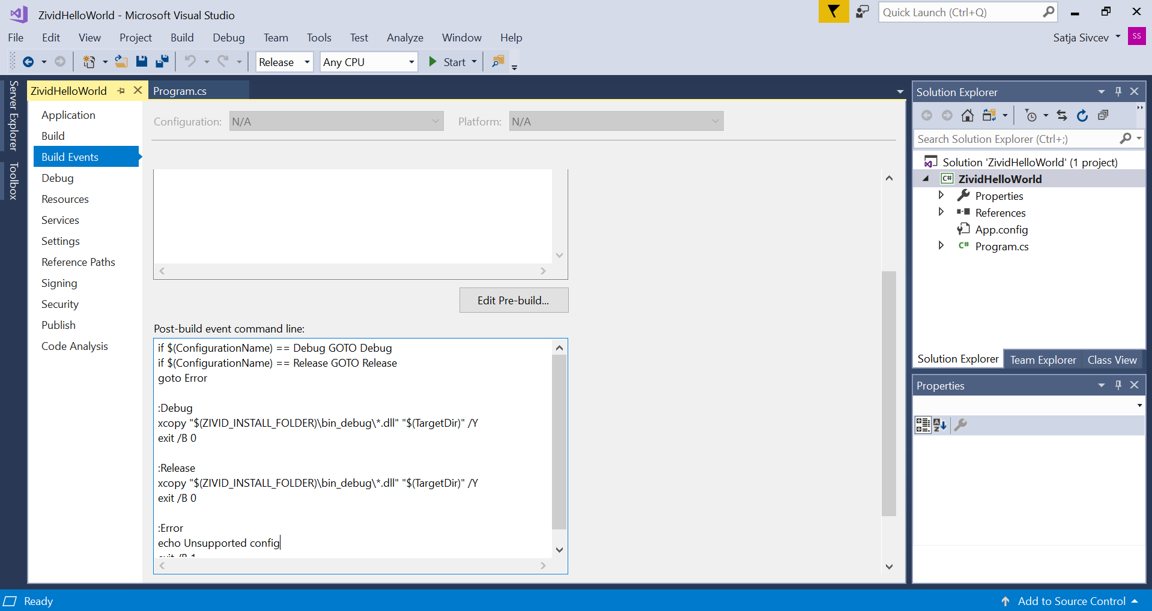Image resolution: width=1152 pixels, height=611 pixels.
Task: Select the Solution 'ZividHelloWorld' root node
Action: (x=1029, y=162)
